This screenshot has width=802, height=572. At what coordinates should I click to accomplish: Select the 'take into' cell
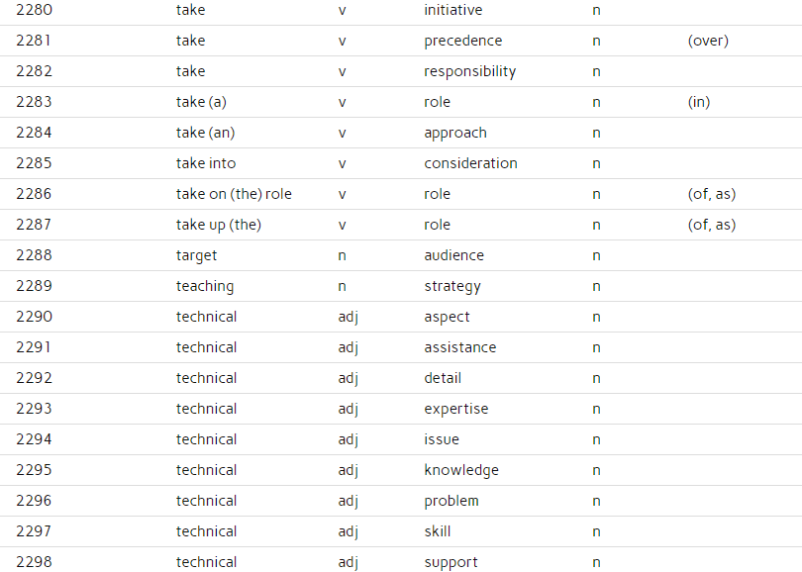pos(206,163)
